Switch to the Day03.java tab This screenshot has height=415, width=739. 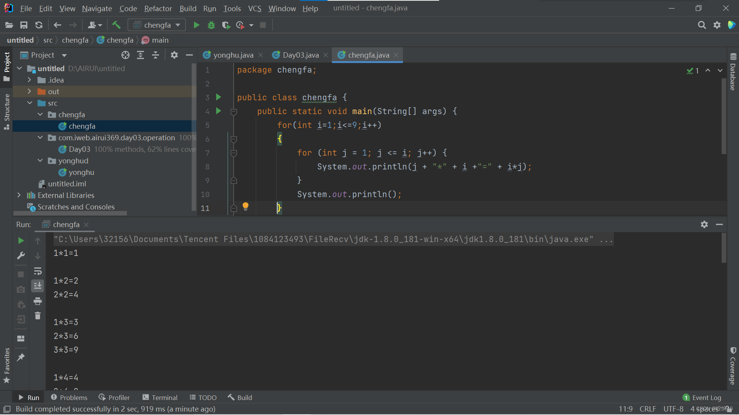point(300,55)
